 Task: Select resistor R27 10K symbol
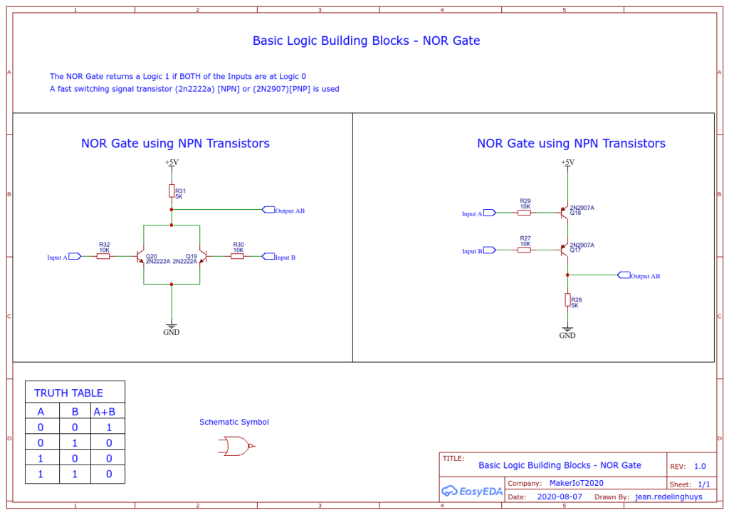tap(524, 250)
